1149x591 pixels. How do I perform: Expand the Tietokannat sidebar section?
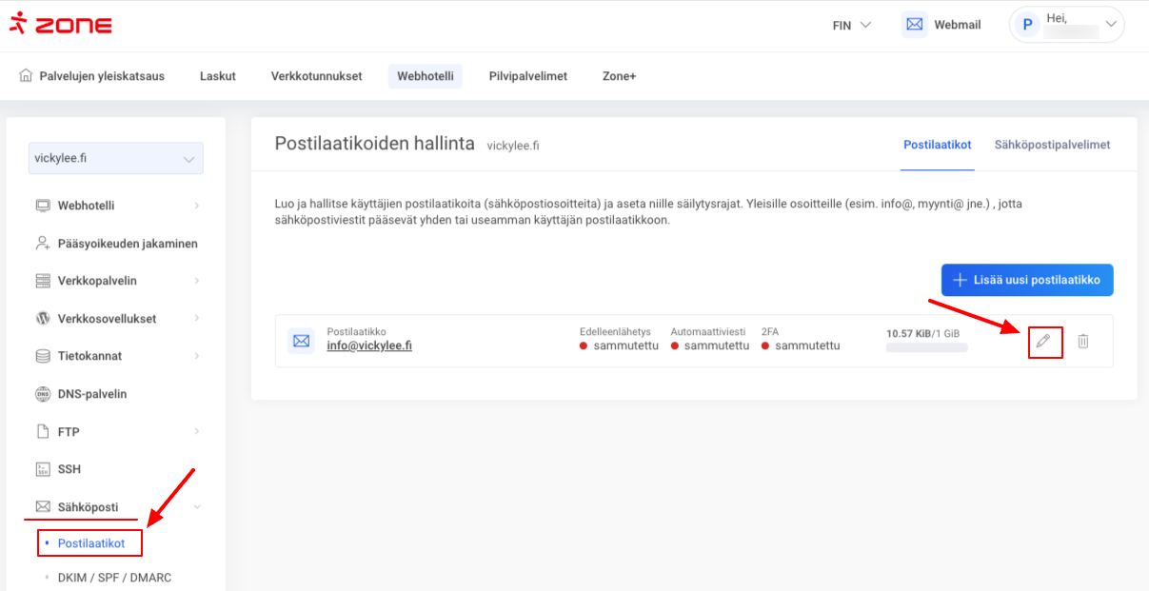(x=89, y=356)
